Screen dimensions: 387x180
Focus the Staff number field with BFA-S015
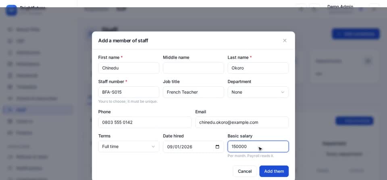129,92
